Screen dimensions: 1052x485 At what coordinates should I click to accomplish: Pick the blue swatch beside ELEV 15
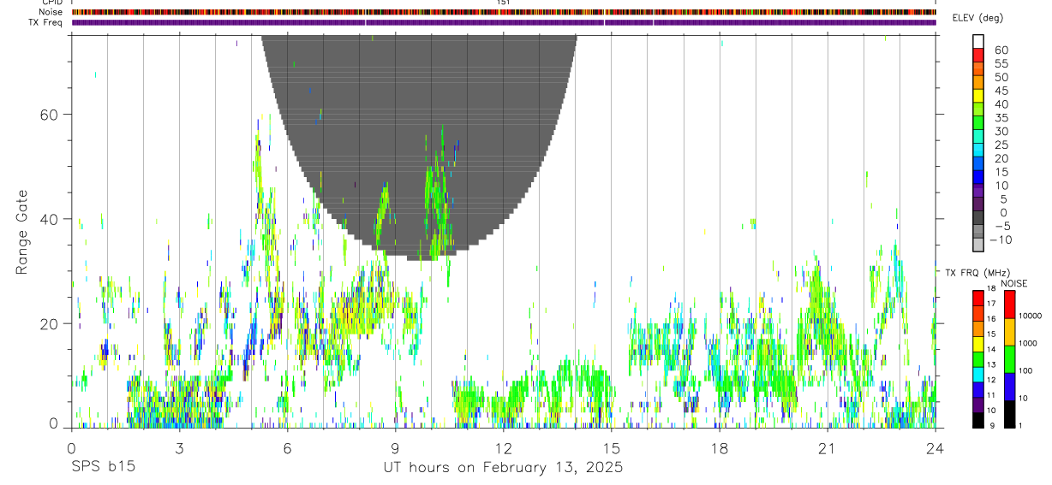978,176
